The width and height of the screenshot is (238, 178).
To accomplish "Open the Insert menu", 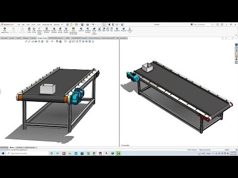I will coord(33,25).
